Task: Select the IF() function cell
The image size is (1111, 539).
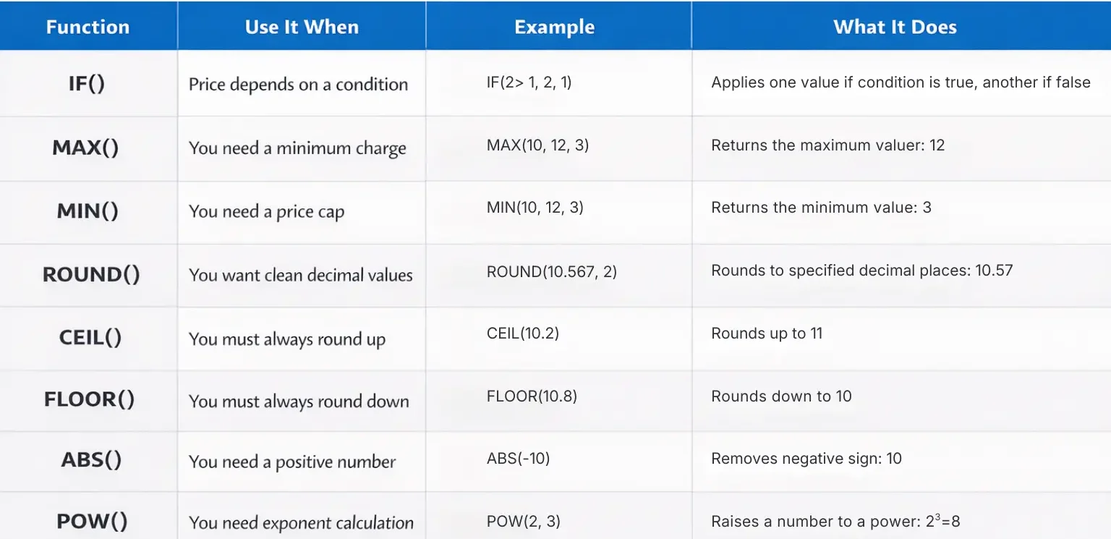Action: [x=87, y=84]
